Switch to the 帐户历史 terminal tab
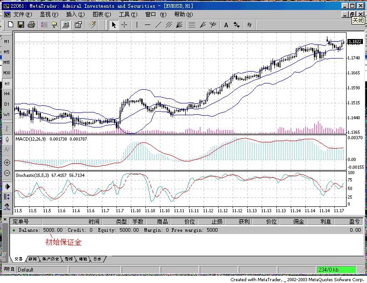The height and width of the screenshot is (283, 367). click(50, 259)
